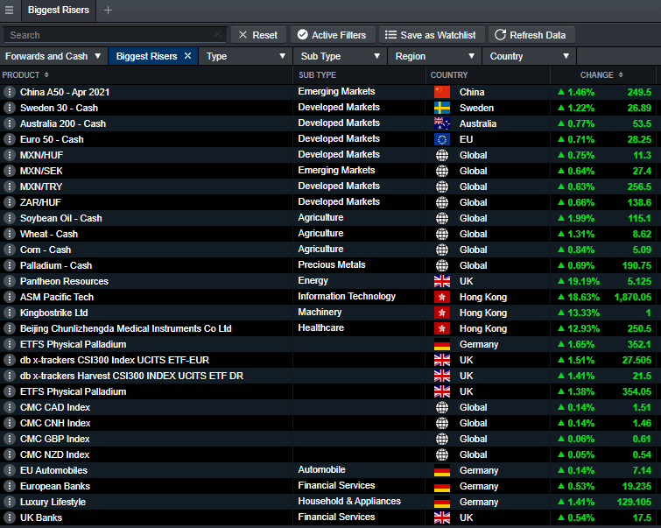The height and width of the screenshot is (528, 661).
Task: Open the Sub Type filter dropdown
Action: coord(341,56)
